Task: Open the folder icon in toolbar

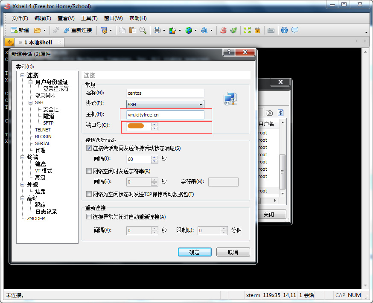Action: click(x=38, y=30)
